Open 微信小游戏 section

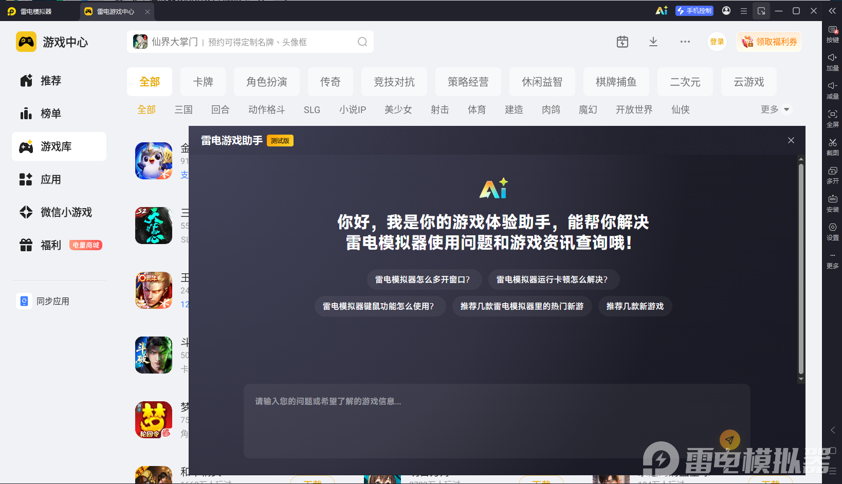click(59, 212)
